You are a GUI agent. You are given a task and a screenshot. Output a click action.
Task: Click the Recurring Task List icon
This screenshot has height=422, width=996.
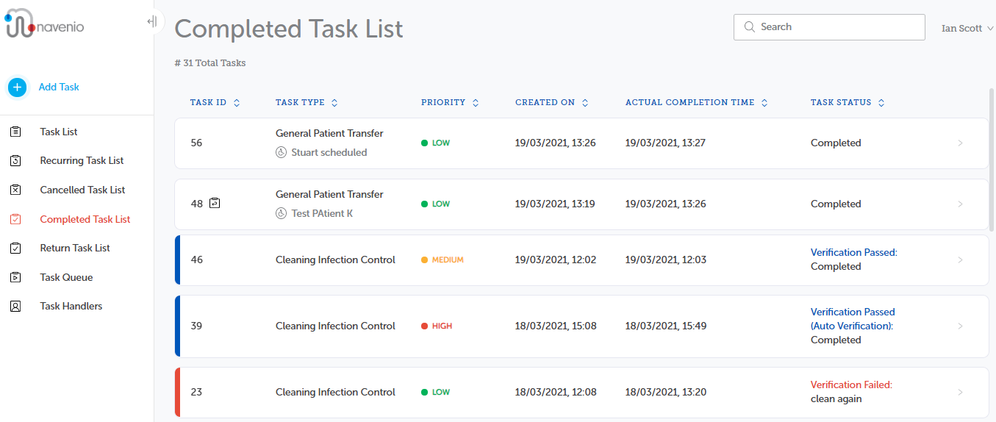[x=15, y=160]
